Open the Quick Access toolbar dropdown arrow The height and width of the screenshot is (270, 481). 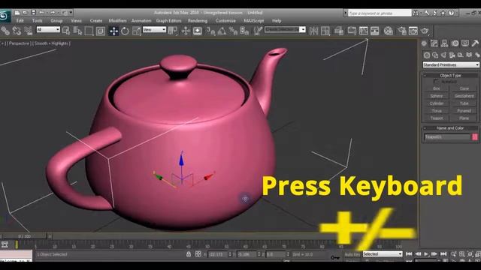(x=71, y=13)
